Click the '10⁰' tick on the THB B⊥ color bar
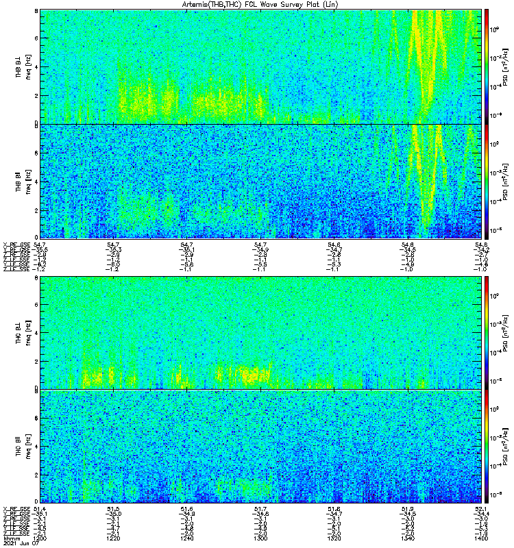The height and width of the screenshot is (548, 514). pyautogui.click(x=494, y=29)
